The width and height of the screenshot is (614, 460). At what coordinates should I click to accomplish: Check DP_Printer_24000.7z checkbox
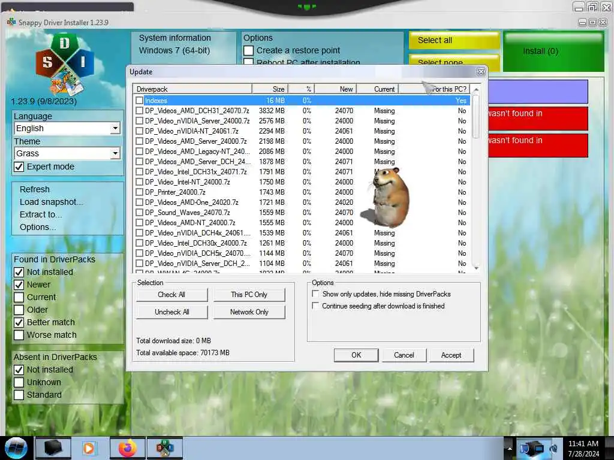pyautogui.click(x=139, y=192)
